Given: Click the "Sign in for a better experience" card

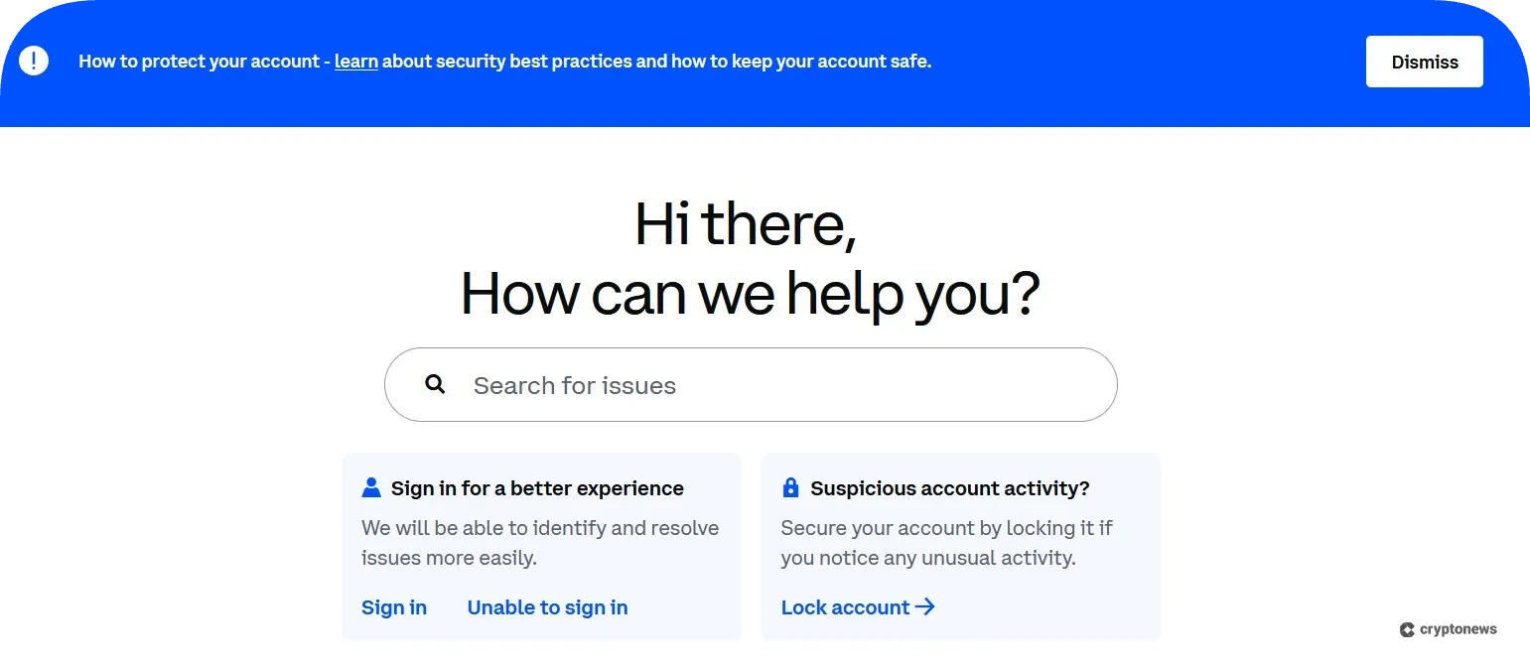Looking at the screenshot, I should click(x=541, y=547).
